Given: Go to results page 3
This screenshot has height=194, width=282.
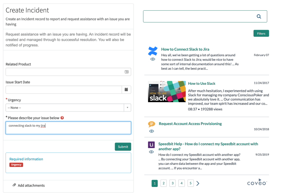Looking at the screenshot, I should [172, 183].
